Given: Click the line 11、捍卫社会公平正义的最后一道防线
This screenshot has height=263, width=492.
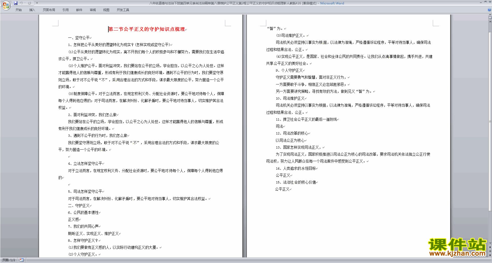Looking at the screenshot, I should coord(306,119).
